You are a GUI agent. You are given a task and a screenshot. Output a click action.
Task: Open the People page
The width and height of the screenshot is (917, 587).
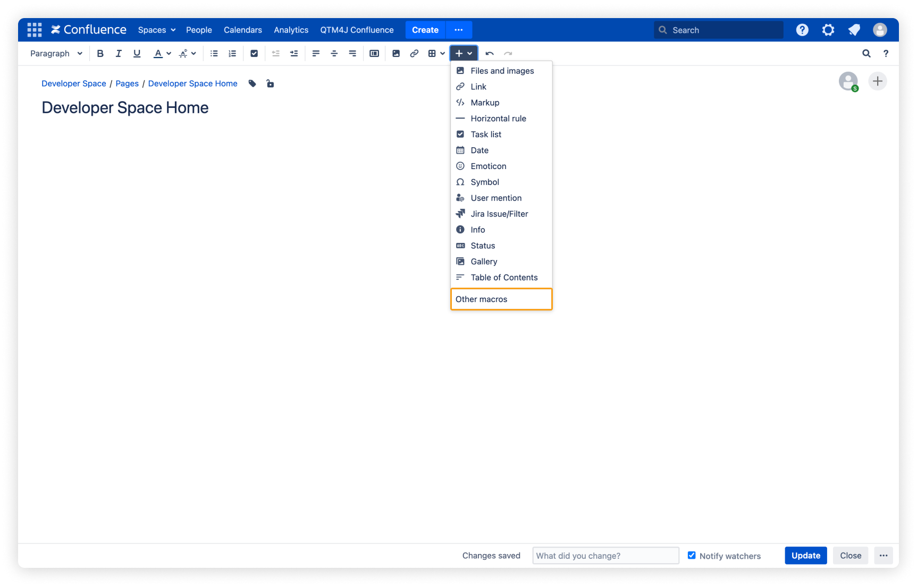coord(199,30)
